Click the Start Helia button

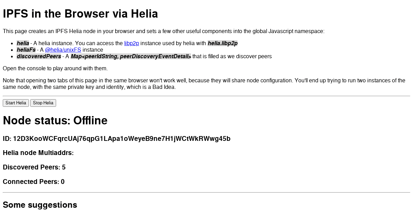(x=15, y=103)
